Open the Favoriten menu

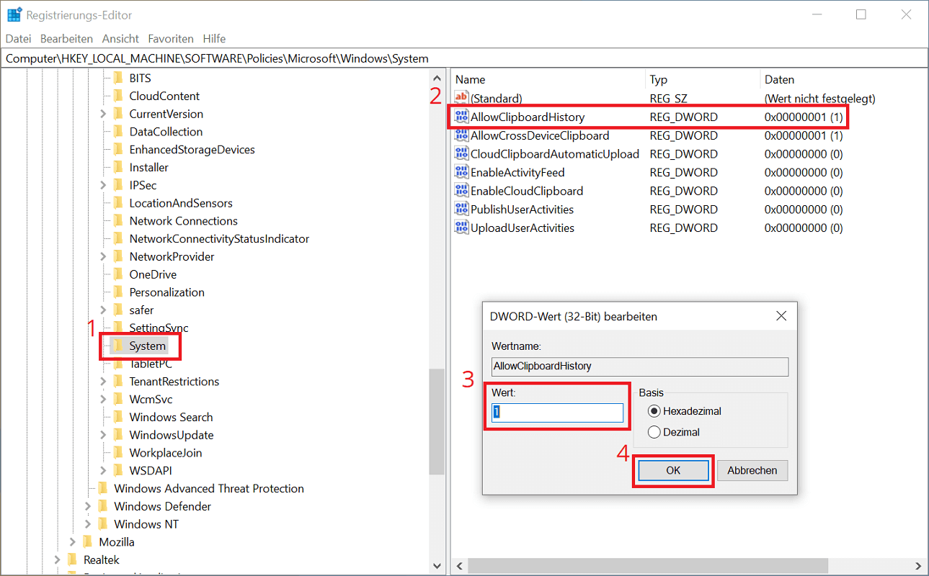click(x=171, y=39)
